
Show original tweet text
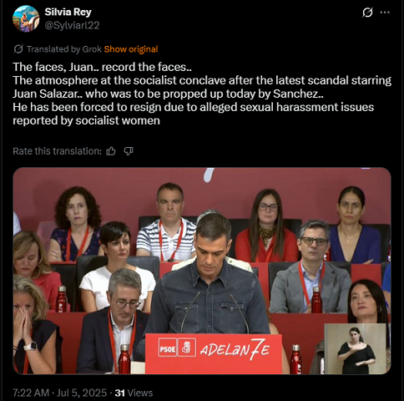[131, 49]
